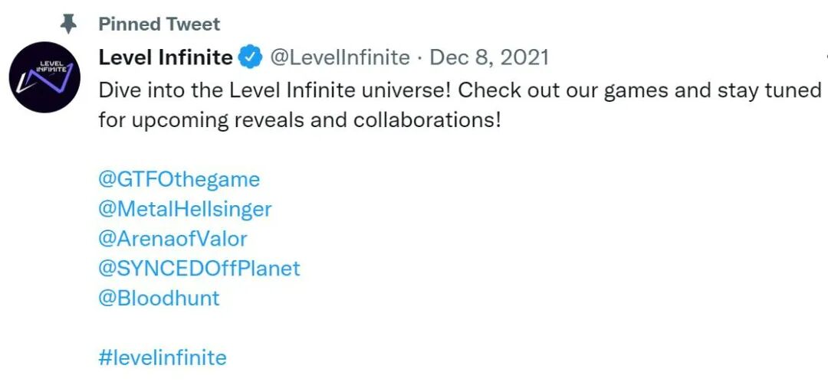Image resolution: width=828 pixels, height=385 pixels.
Task: Open the Level Infinite profile avatar
Action: point(44,77)
